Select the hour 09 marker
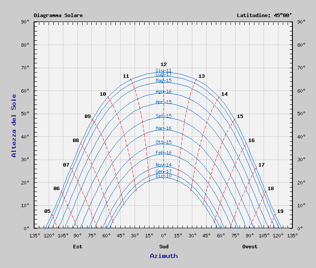 [x=87, y=116]
